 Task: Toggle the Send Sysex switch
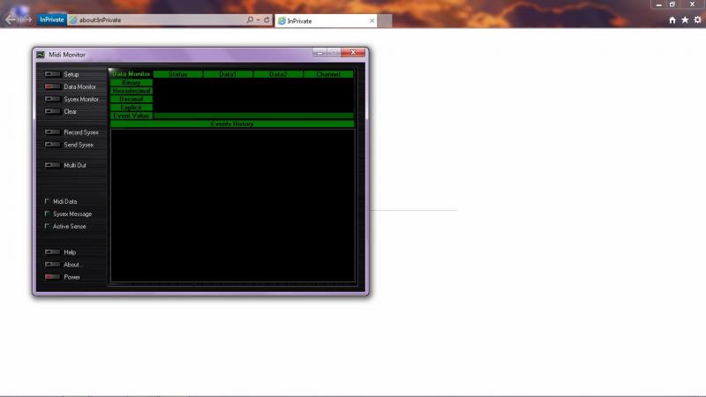[52, 145]
